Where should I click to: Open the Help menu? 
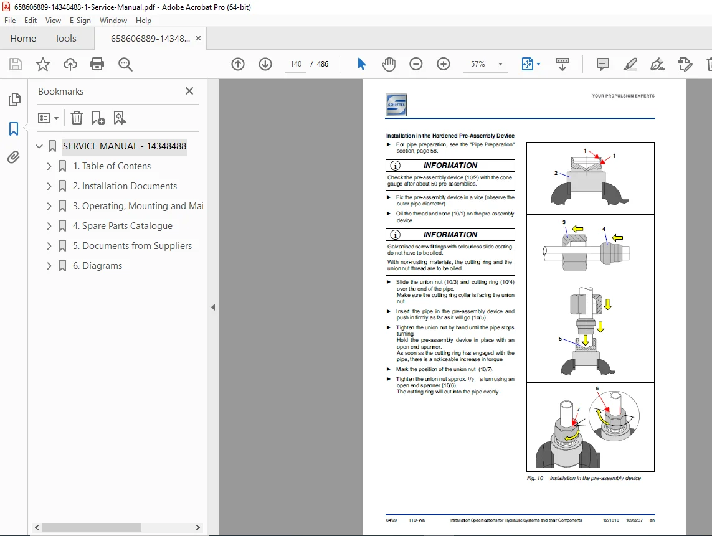[x=143, y=21]
